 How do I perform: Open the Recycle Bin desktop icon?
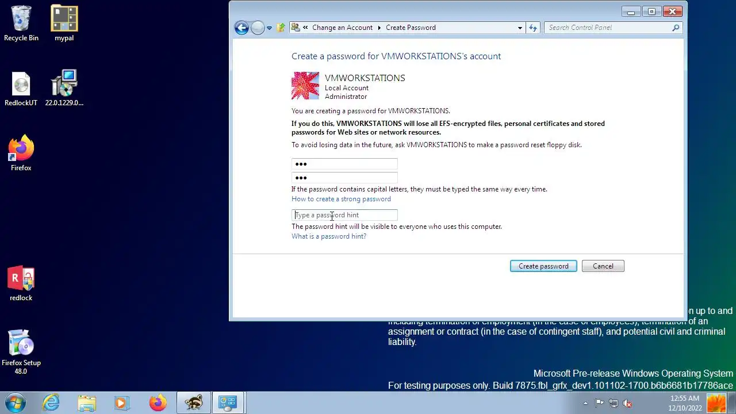click(x=21, y=24)
